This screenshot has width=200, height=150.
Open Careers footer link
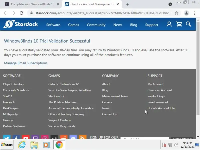(107, 102)
